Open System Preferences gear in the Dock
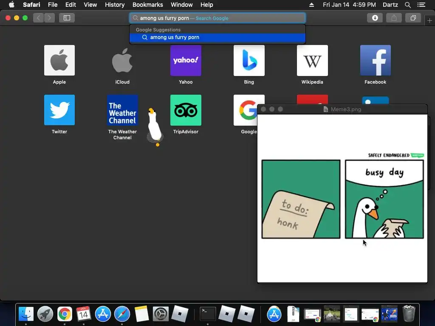The width and height of the screenshot is (435, 326). [161, 314]
